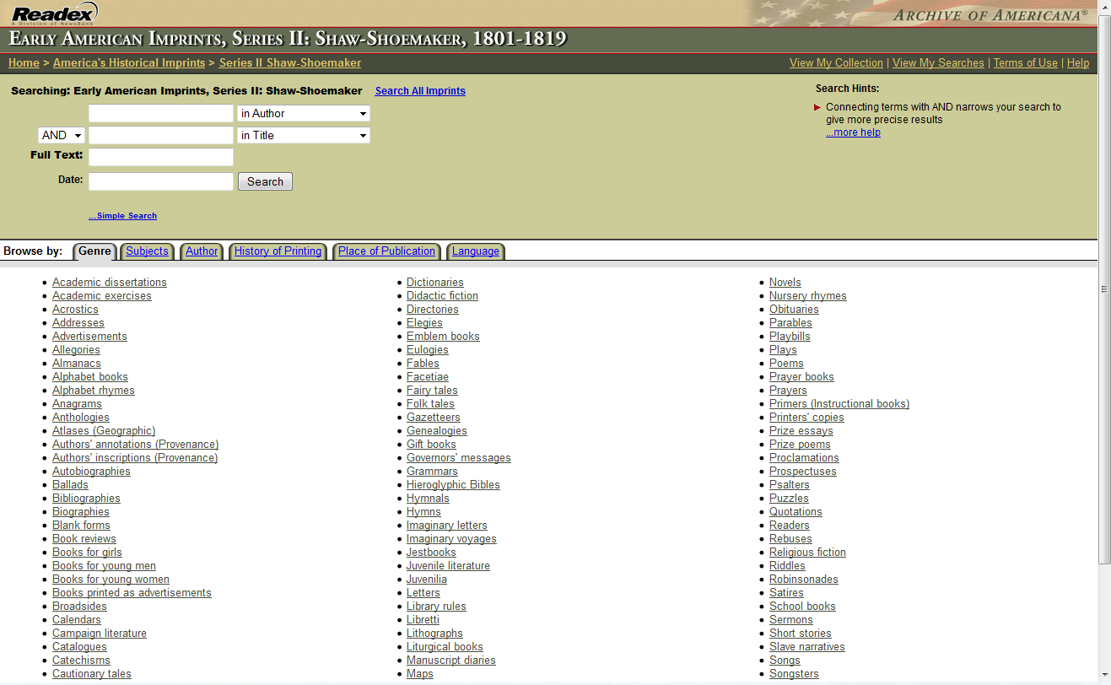The image size is (1111, 685).
Task: Click the first search term input field
Action: coord(161,113)
